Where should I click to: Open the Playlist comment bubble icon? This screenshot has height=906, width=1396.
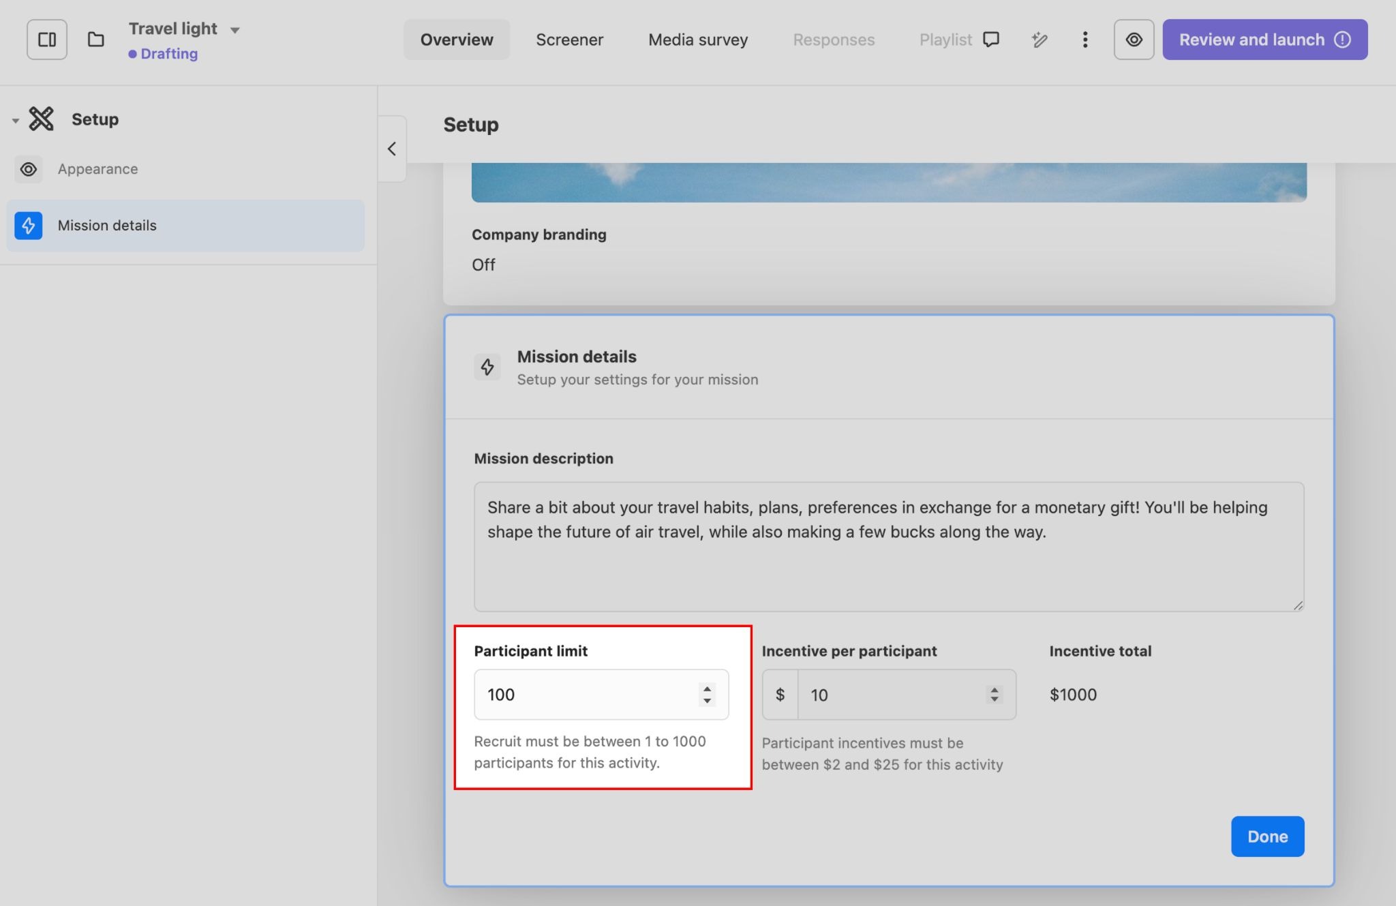[991, 40]
